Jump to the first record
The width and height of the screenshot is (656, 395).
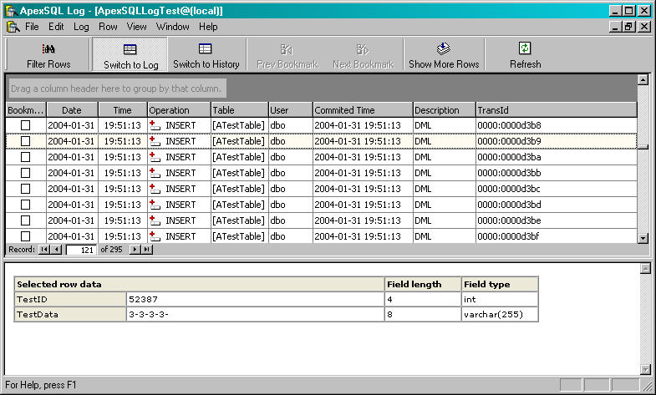[x=44, y=250]
